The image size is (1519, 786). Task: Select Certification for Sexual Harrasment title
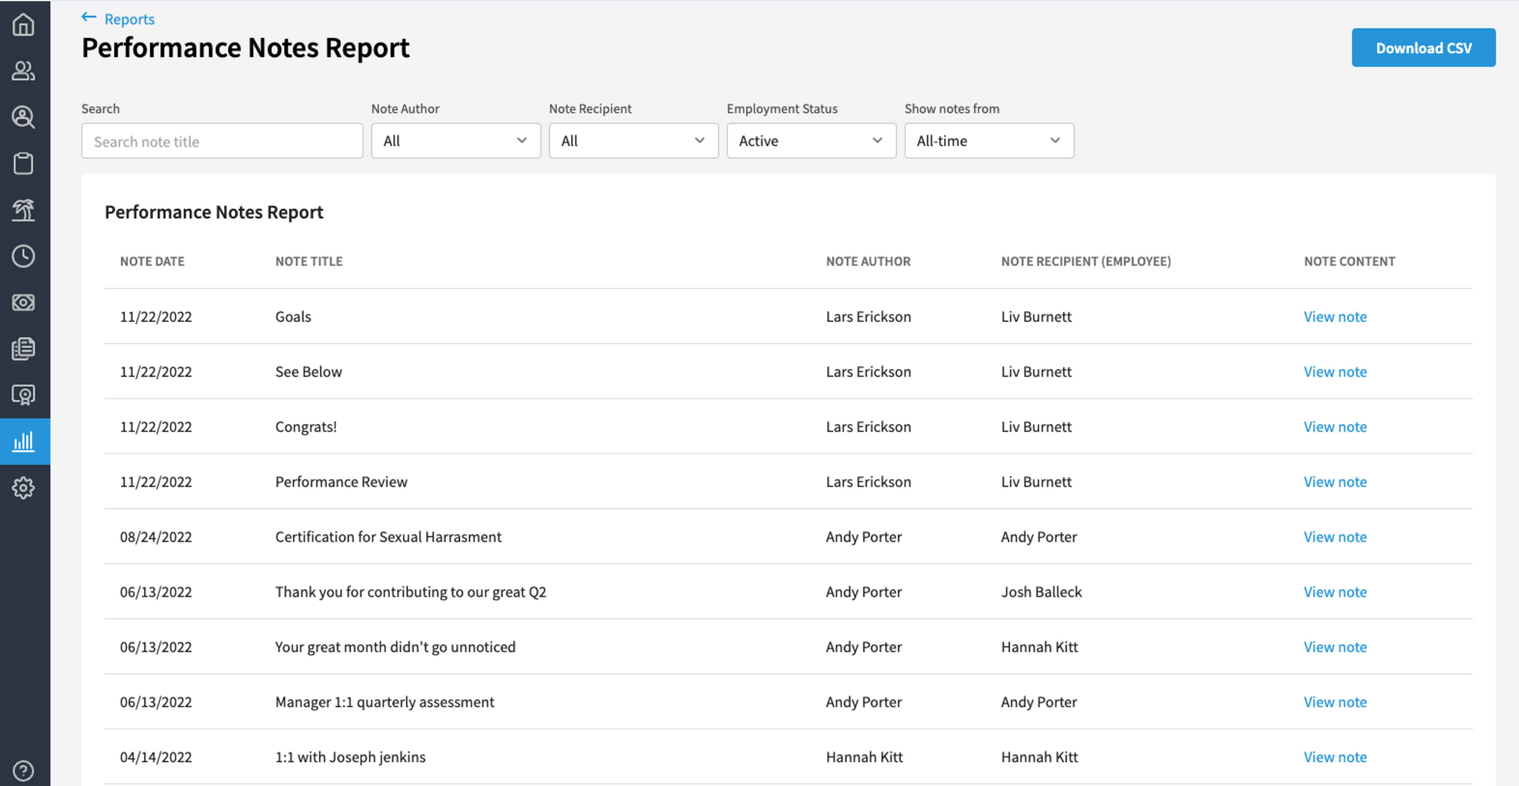pyautogui.click(x=388, y=537)
